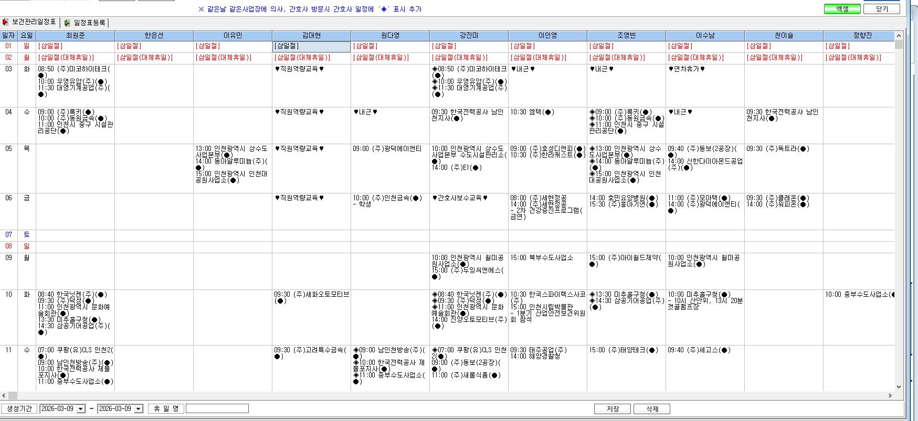This screenshot has height=421, width=918.
Task: Select the 김대현 column header
Action: (311, 36)
